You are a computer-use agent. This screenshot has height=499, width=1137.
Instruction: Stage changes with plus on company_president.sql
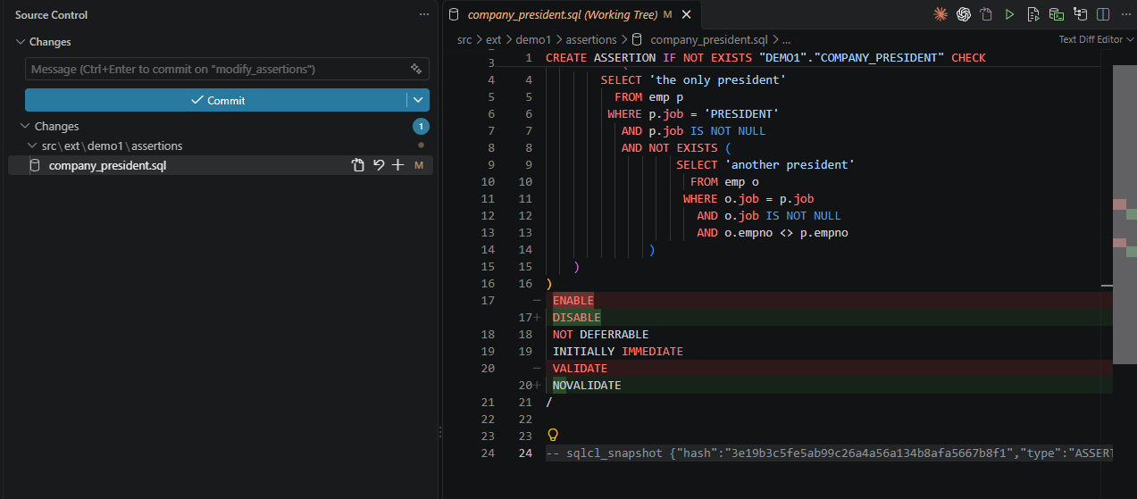pyautogui.click(x=398, y=165)
